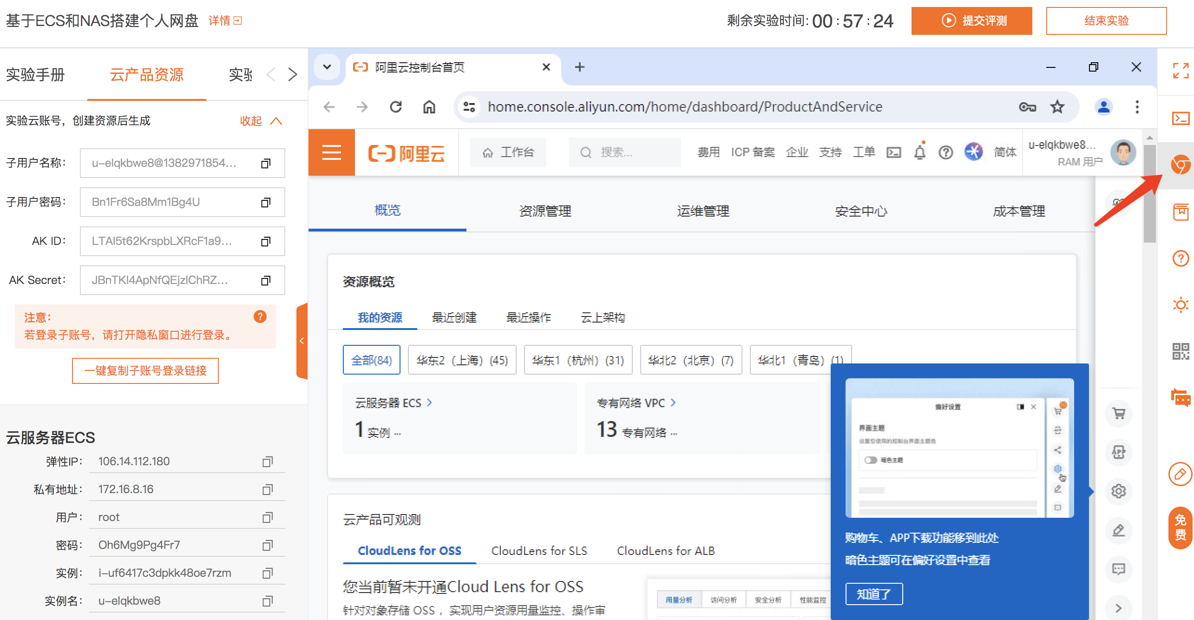The height and width of the screenshot is (620, 1194).
Task: Dismiss the tip with 知道了 button
Action: click(x=873, y=594)
